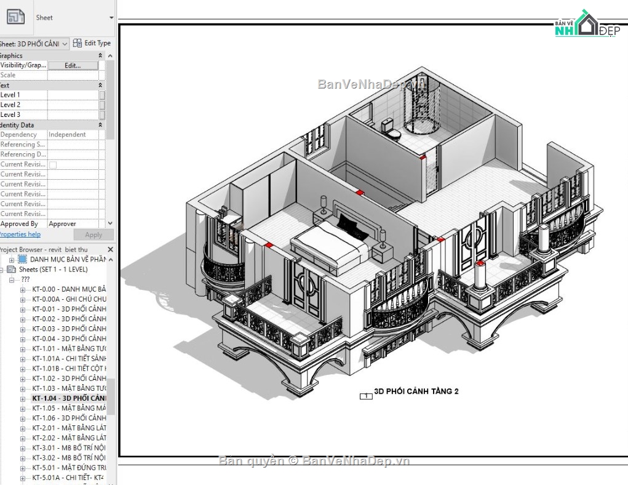The image size is (628, 485).
Task: Click the Sheet type icon in Properties
Action: (x=15, y=17)
